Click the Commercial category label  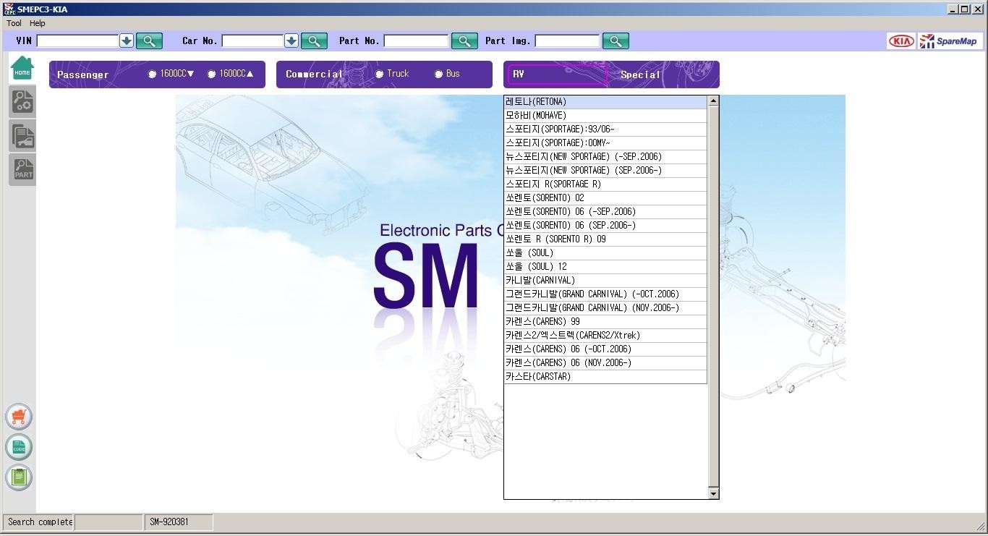(x=314, y=75)
